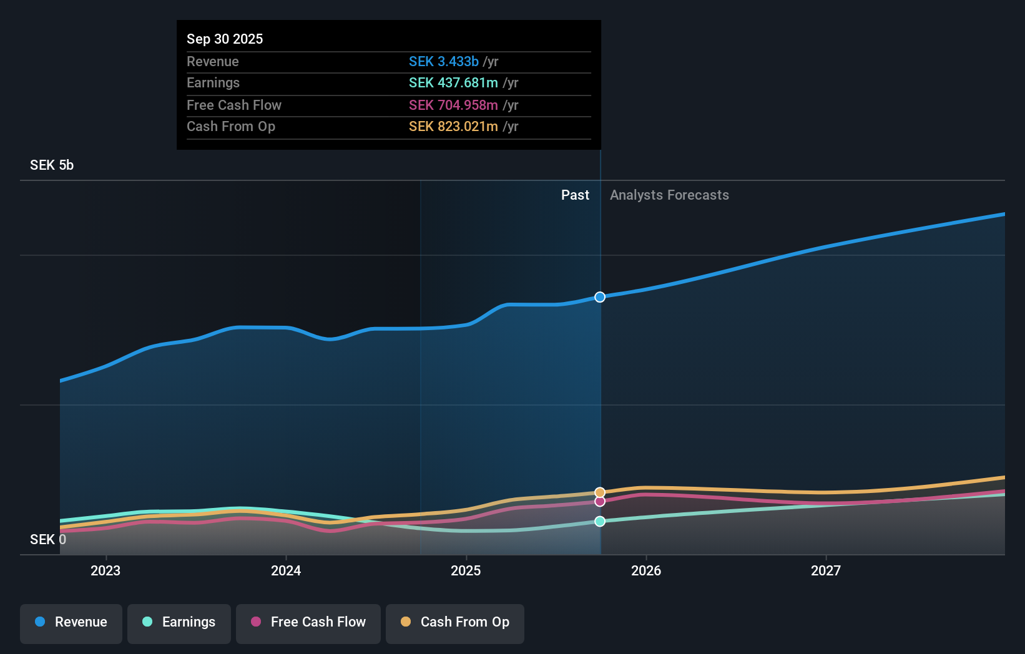Switch to Analysts Forecasts section

[669, 195]
